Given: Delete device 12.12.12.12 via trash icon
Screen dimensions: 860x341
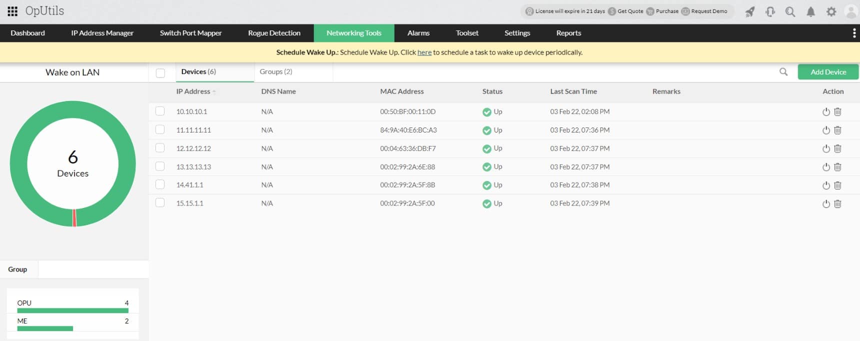Looking at the screenshot, I should 838,149.
